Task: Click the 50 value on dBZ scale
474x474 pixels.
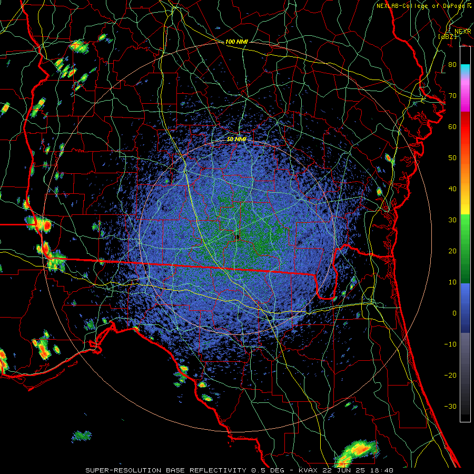Action: coord(452,158)
